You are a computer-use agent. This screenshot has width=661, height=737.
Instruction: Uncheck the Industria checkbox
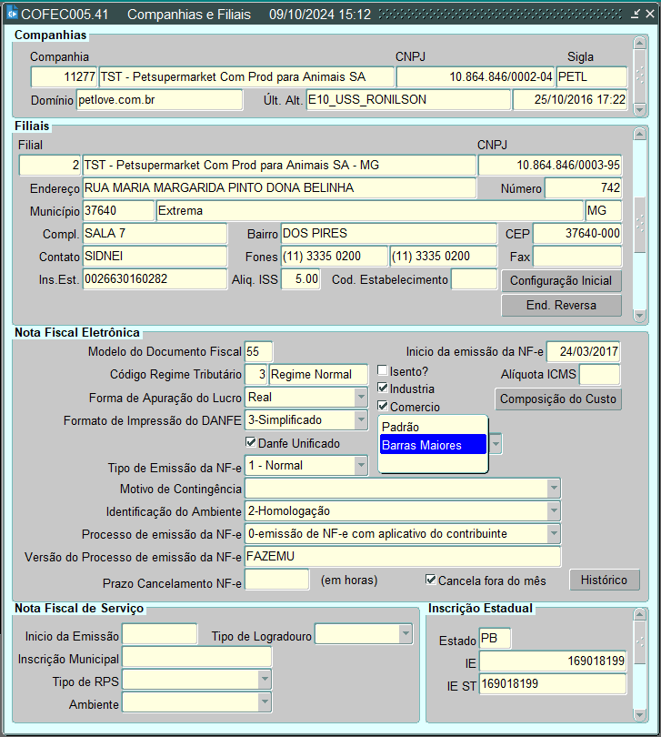tap(383, 389)
